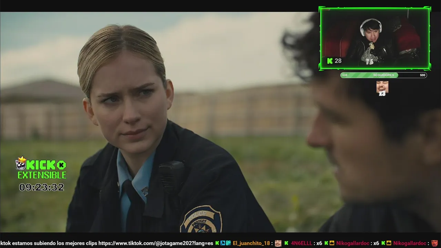Click the crowned skull icon beside KICK

(x=21, y=164)
